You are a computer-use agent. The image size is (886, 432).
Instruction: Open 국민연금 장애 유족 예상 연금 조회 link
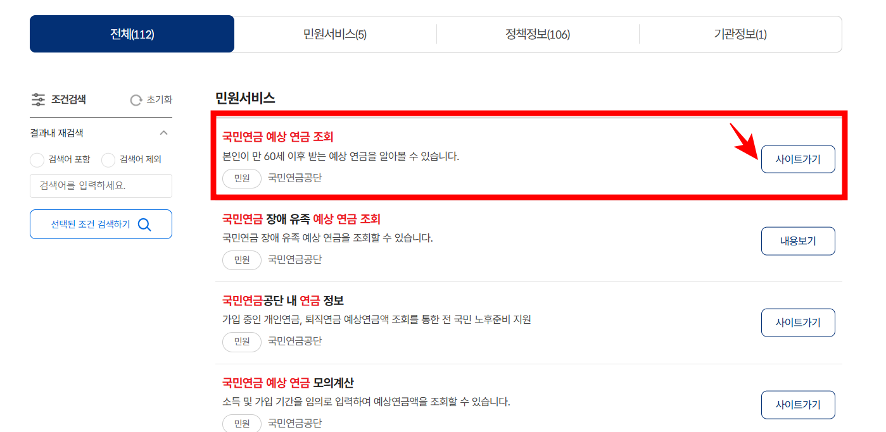301,219
